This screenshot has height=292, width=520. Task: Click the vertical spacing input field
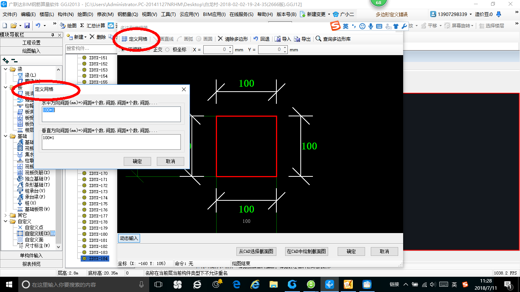(x=111, y=142)
